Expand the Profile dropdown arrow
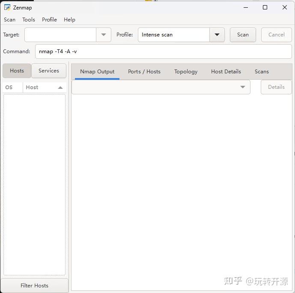Viewport: 295px width, 293px height. (x=217, y=35)
